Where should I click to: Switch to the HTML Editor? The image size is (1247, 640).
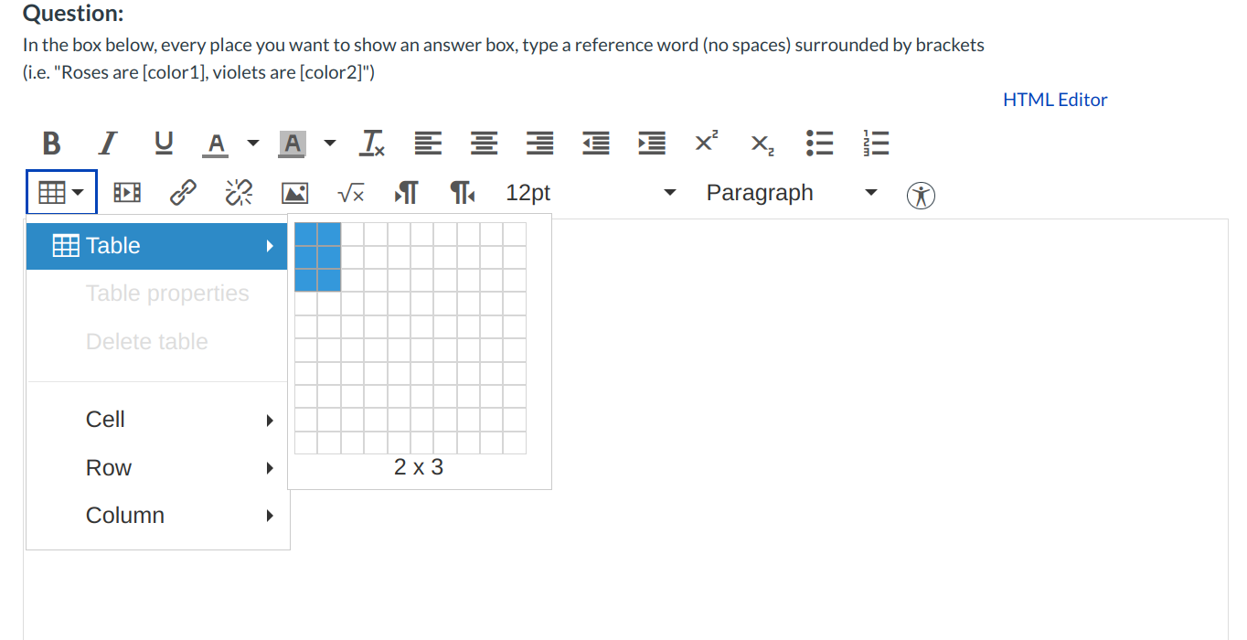[x=1055, y=100]
